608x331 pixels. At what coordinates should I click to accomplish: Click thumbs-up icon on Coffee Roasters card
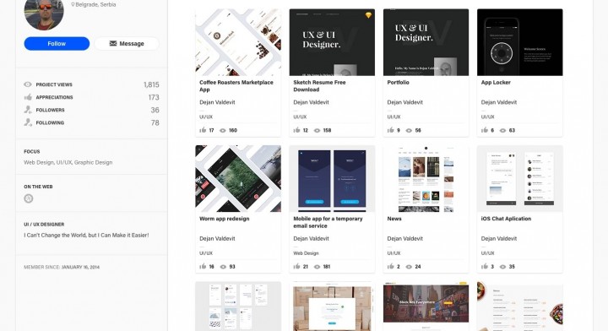(x=203, y=130)
